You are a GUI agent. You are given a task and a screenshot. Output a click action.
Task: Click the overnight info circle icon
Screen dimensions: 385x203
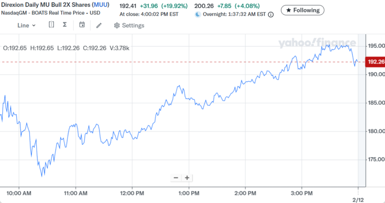click(x=270, y=15)
